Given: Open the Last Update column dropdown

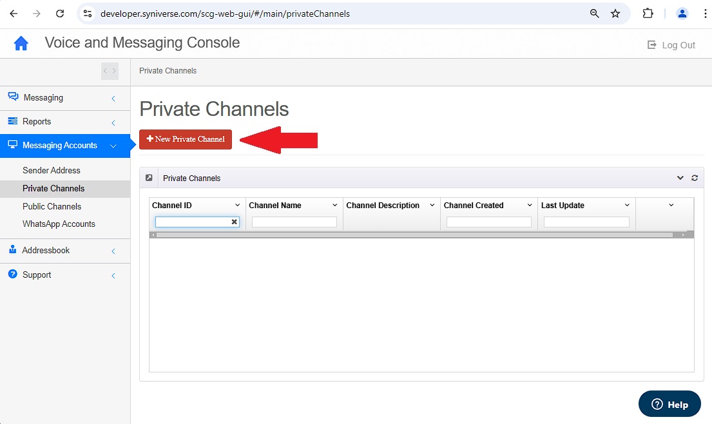Looking at the screenshot, I should pyautogui.click(x=627, y=205).
